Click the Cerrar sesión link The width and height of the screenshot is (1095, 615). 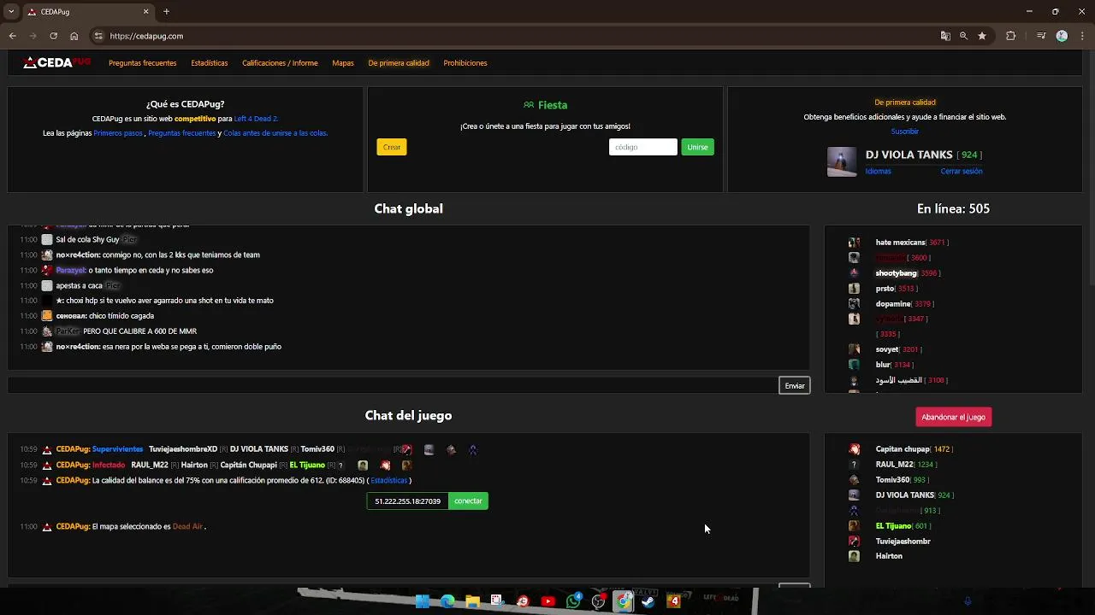(x=962, y=171)
